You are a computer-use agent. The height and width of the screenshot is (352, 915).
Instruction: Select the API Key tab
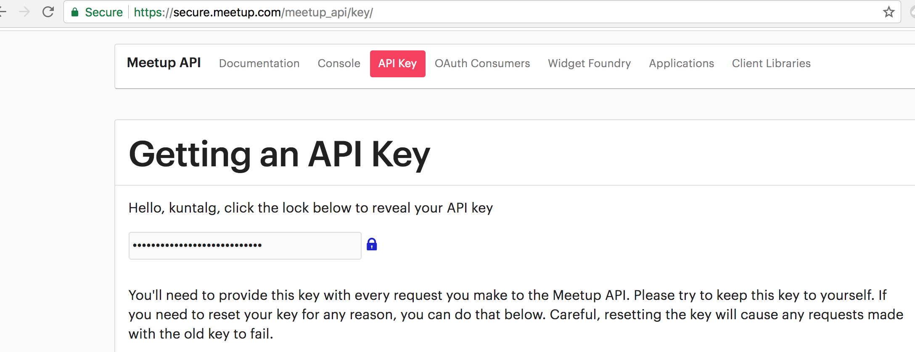397,64
